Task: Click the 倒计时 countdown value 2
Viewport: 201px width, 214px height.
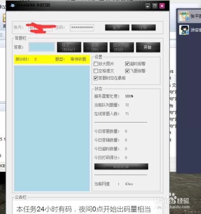Action: pos(35,59)
